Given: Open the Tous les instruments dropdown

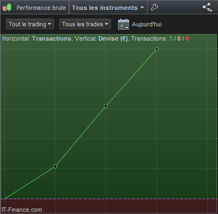Looking at the screenshot, I should click(108, 8).
